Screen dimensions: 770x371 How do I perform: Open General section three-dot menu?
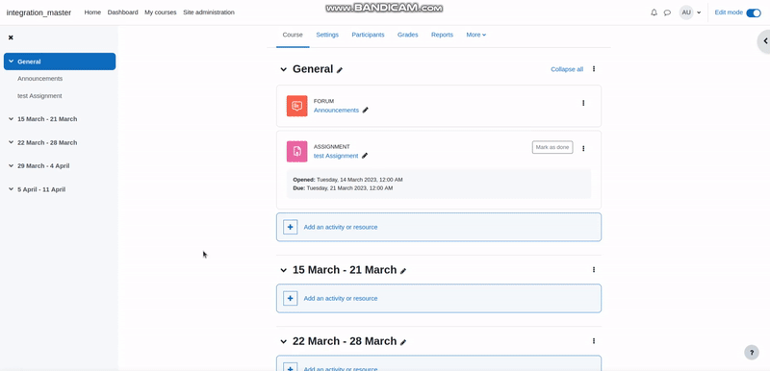pyautogui.click(x=593, y=69)
